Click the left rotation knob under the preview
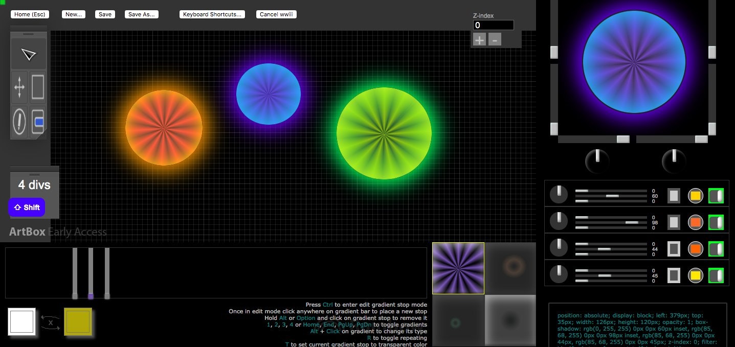 [x=597, y=161]
